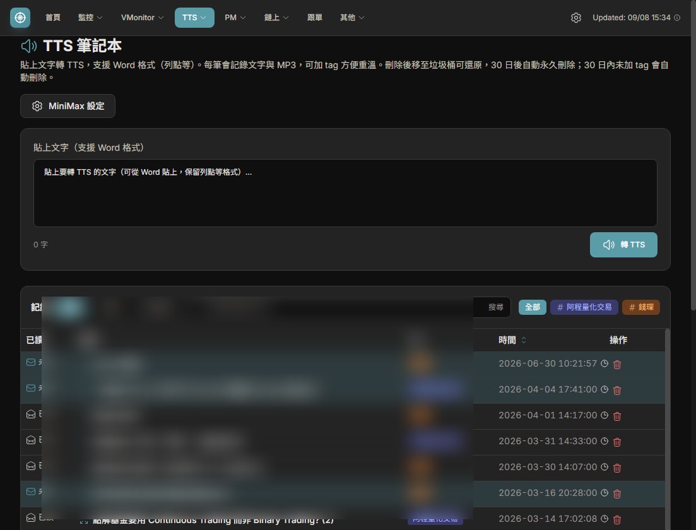Expand the active TTS menu
This screenshot has width=696, height=530.
(x=194, y=18)
